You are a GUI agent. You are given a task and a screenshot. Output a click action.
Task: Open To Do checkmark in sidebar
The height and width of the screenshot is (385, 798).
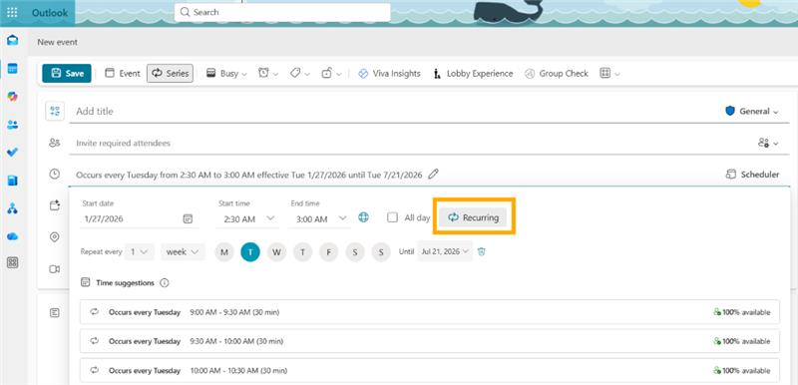click(x=13, y=152)
